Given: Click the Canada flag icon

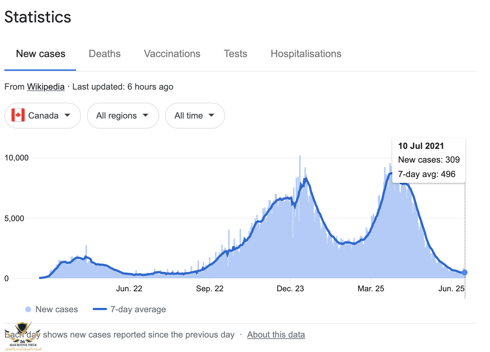Looking at the screenshot, I should click(18, 115).
